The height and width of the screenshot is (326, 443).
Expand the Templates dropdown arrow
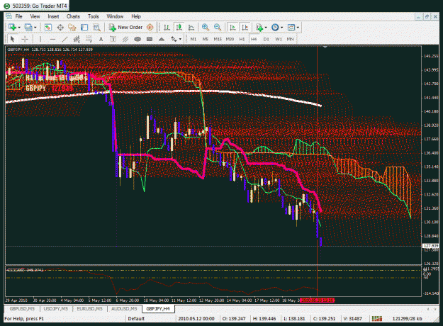pos(298,28)
